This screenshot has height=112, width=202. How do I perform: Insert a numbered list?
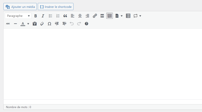click(58, 16)
